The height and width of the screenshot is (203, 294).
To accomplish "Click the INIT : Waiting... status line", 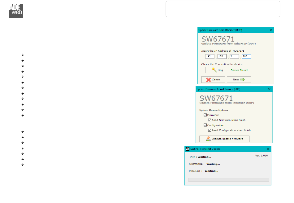I will tap(200, 157).
